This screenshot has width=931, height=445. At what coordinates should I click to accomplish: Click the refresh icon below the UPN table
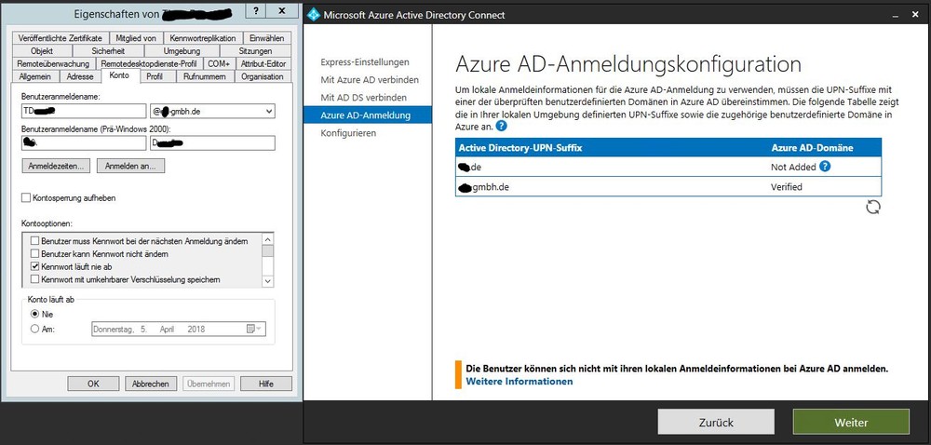pos(872,207)
